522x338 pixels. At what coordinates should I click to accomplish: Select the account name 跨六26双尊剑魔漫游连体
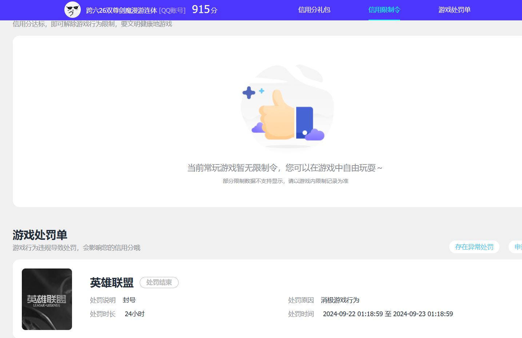coord(121,11)
